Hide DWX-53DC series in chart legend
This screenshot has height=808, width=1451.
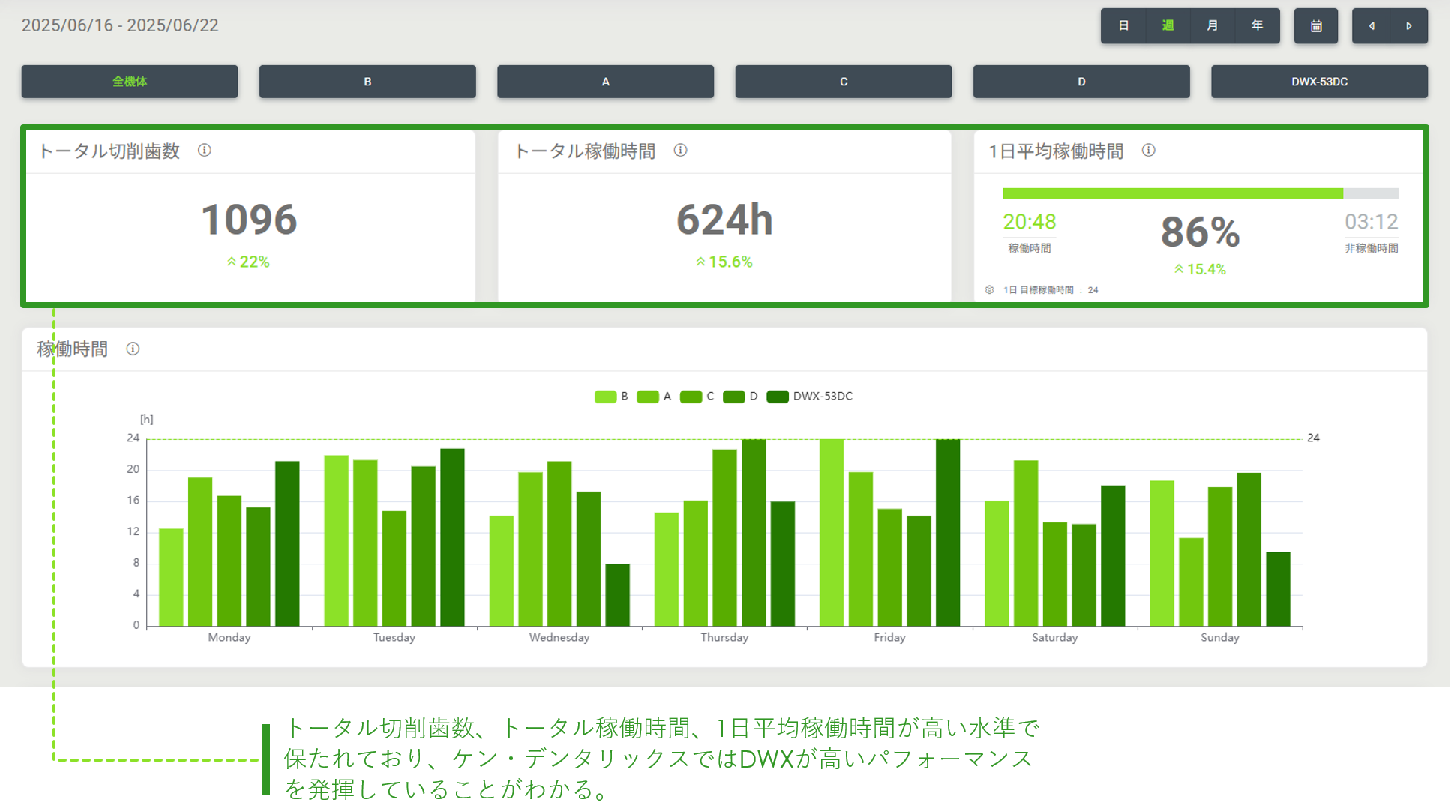[x=778, y=397]
